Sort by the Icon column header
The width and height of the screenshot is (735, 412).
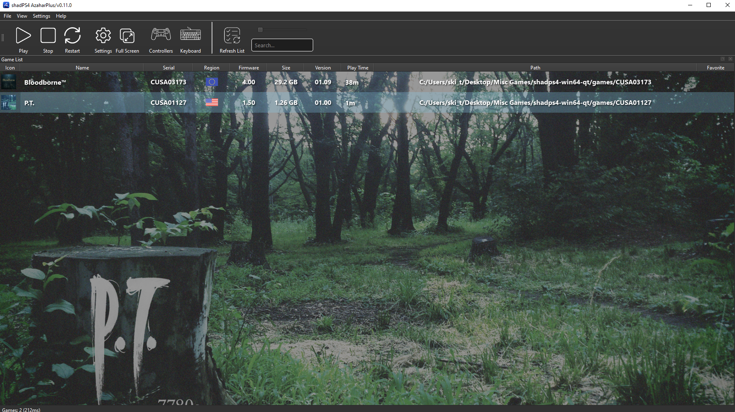(10, 68)
